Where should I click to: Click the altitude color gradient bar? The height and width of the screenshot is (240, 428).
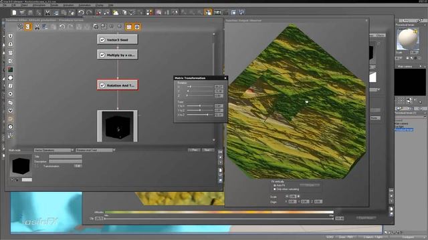point(219,212)
